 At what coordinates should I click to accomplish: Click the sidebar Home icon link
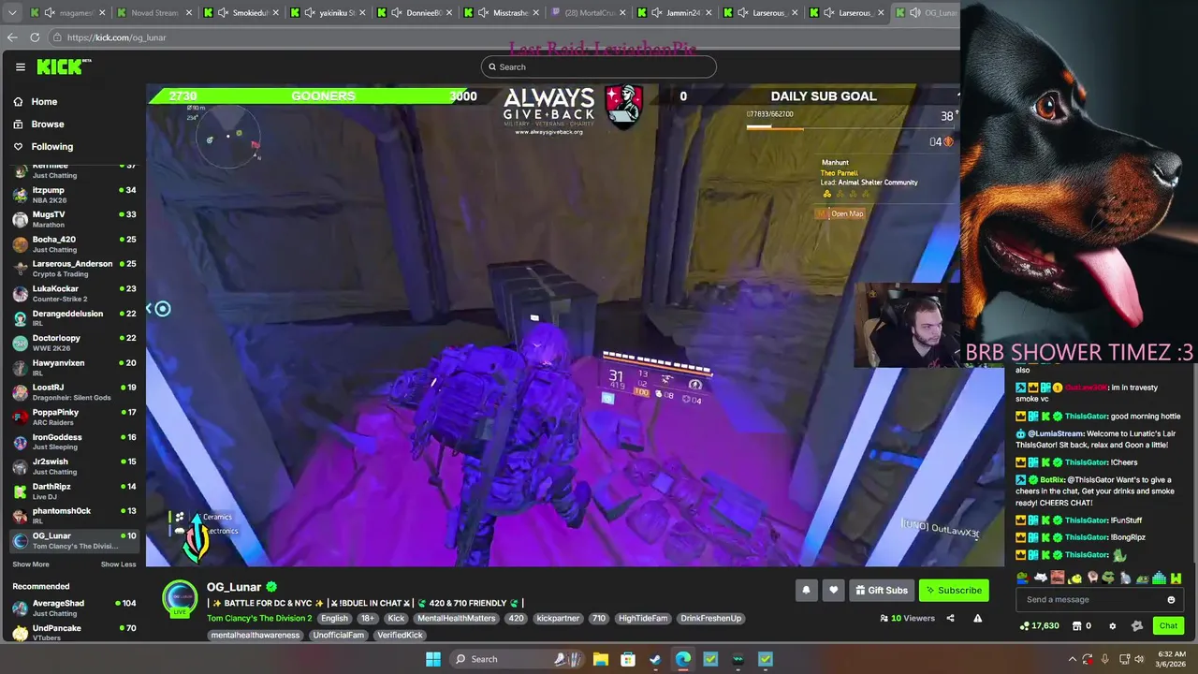[18, 101]
